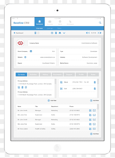This screenshot has width=115, height=158.
Task: Click the copy icon under Primary Address
Action: click(26, 87)
